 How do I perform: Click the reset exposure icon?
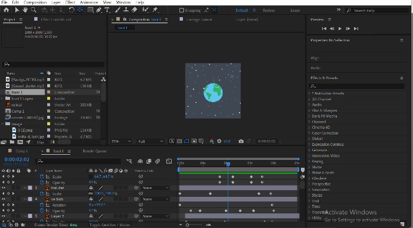[219, 141]
